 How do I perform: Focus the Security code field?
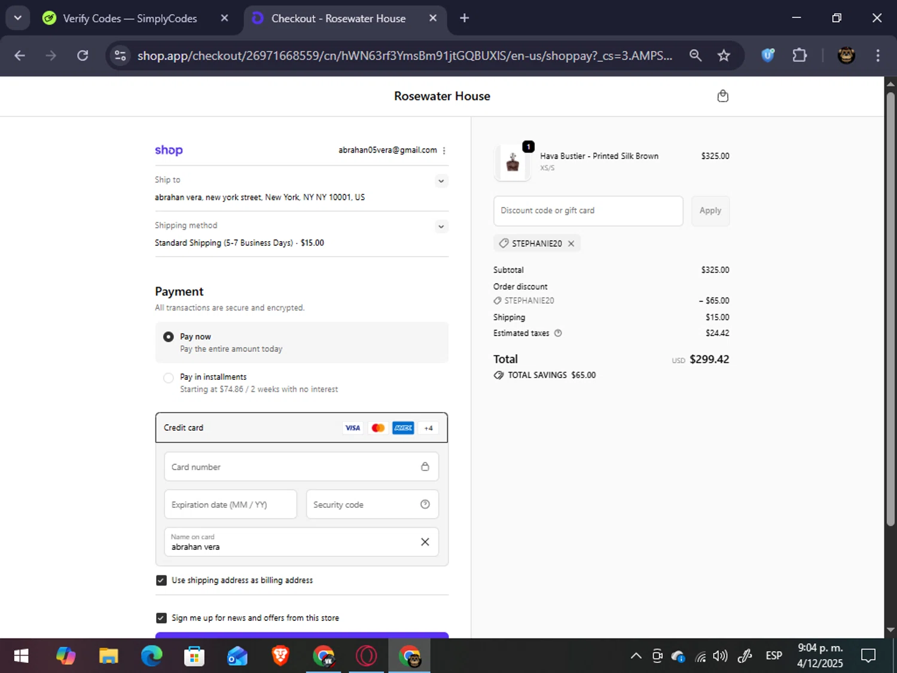[x=372, y=504]
